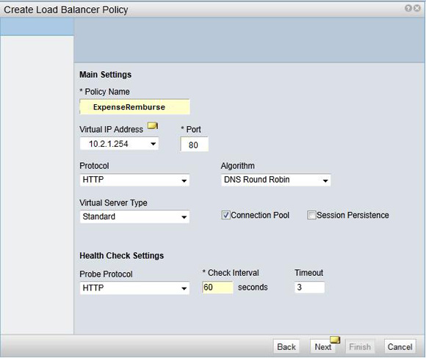This screenshot has width=426, height=358.
Task: Open the Virtual IP Address dropdown
Action: tap(119, 144)
